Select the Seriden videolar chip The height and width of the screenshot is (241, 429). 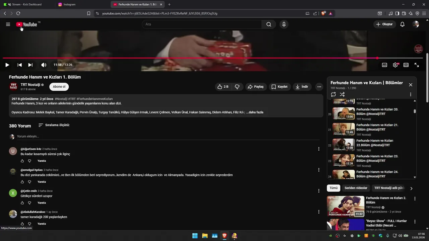point(356,188)
